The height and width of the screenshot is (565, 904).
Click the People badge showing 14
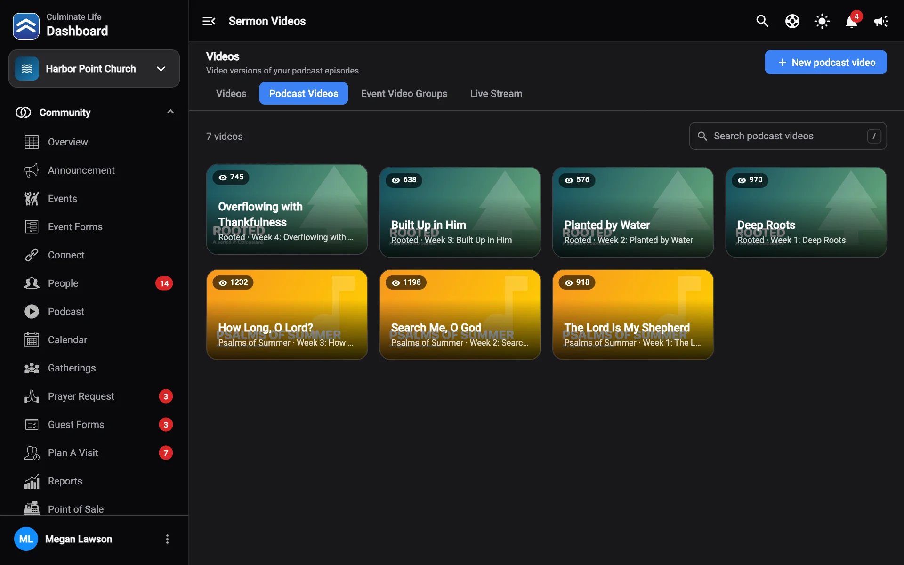pyautogui.click(x=164, y=283)
